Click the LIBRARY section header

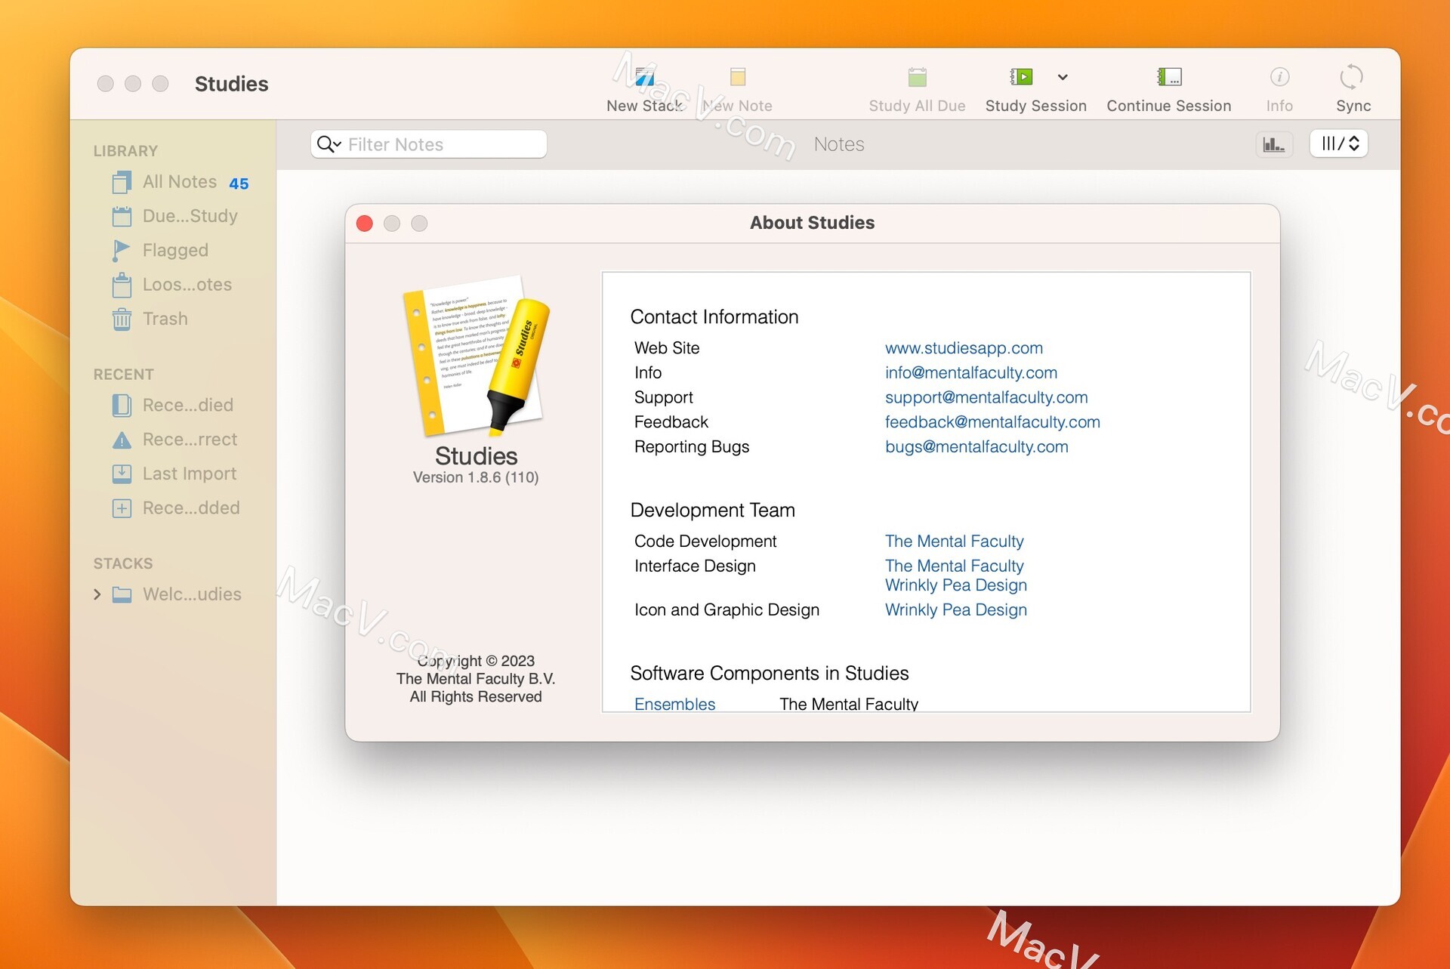[x=126, y=151]
